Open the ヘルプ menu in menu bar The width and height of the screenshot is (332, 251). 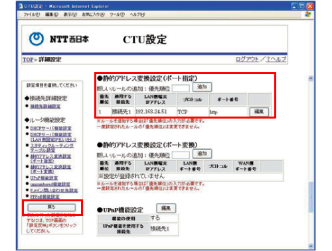coord(137,15)
